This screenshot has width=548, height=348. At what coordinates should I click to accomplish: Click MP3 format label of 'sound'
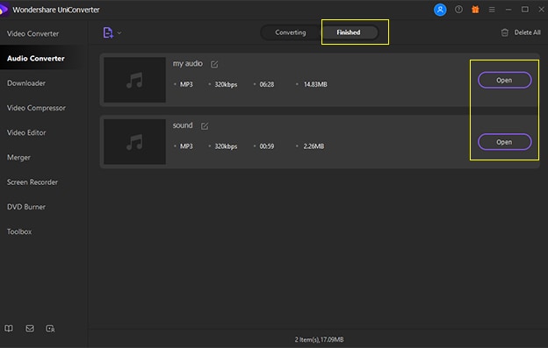[186, 146]
